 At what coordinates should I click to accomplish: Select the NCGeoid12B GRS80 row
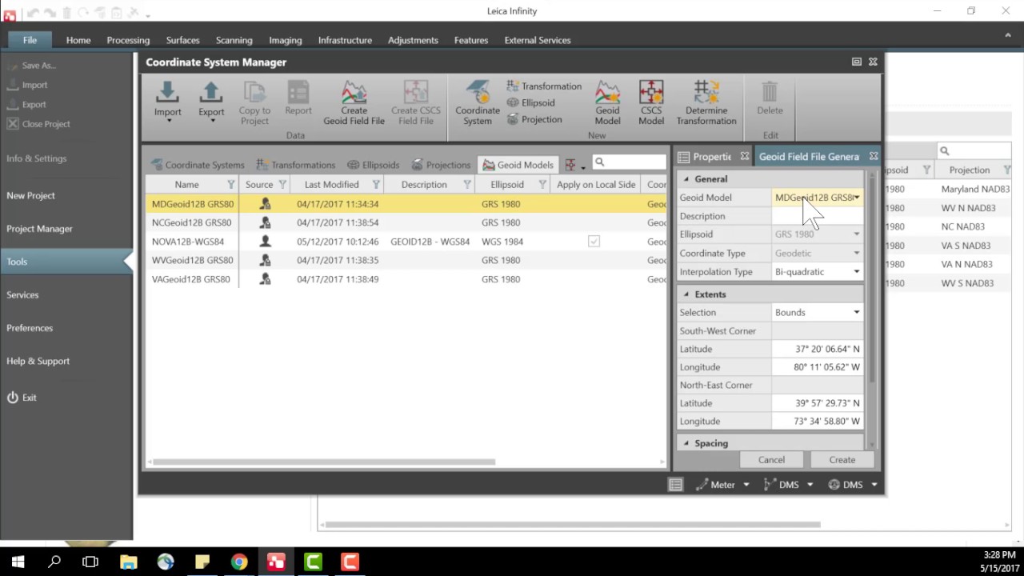pos(406,222)
